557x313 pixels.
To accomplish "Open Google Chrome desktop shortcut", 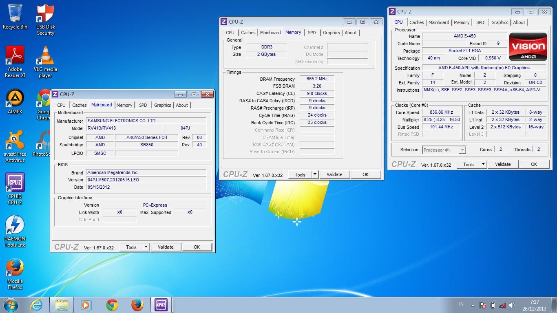I will [43, 105].
